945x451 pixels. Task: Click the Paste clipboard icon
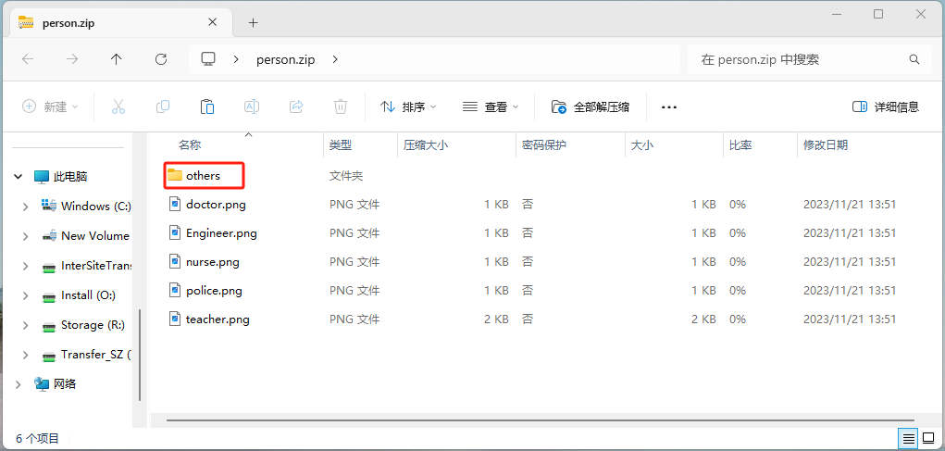tap(207, 106)
